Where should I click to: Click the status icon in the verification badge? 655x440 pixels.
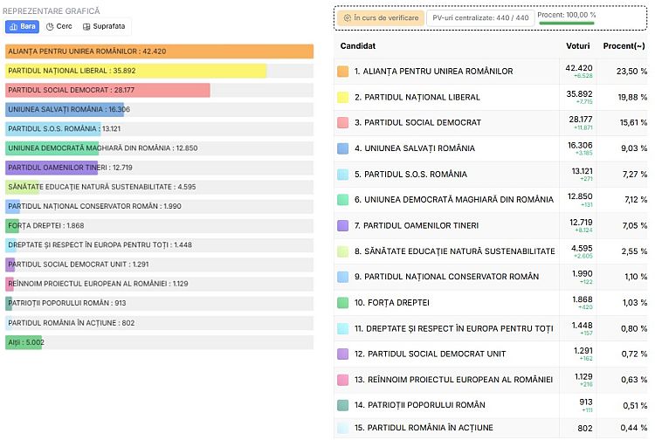coord(347,18)
